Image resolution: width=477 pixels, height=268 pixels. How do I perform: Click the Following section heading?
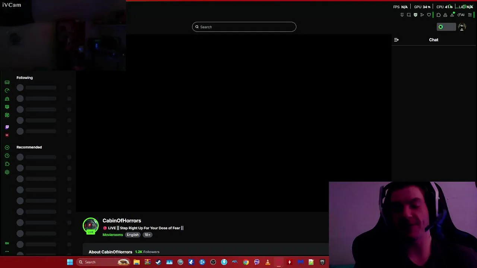25,78
